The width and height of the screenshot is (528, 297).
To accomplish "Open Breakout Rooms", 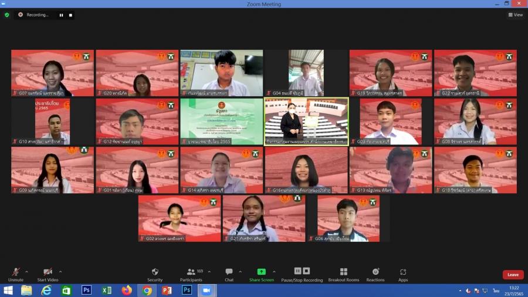I will point(343,275).
